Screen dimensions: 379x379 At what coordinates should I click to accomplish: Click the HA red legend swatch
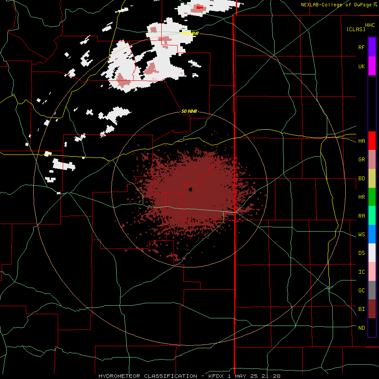tap(372, 141)
